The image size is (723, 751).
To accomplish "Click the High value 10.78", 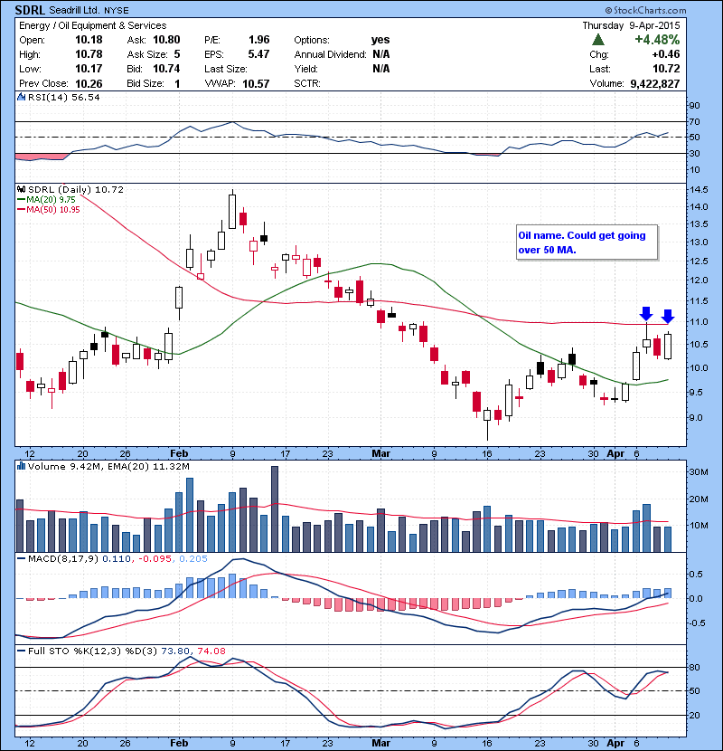I will point(89,54).
